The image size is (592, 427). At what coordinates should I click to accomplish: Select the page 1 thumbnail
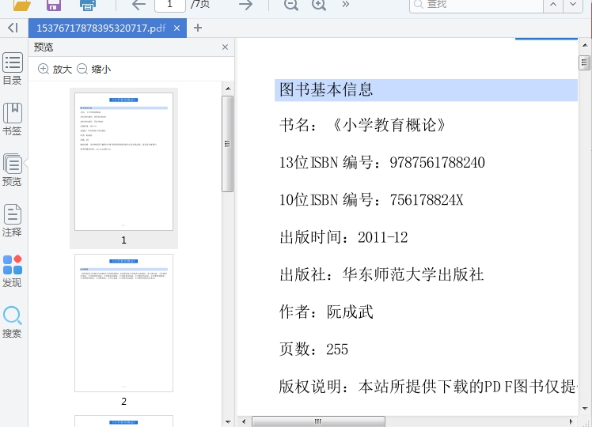123,161
